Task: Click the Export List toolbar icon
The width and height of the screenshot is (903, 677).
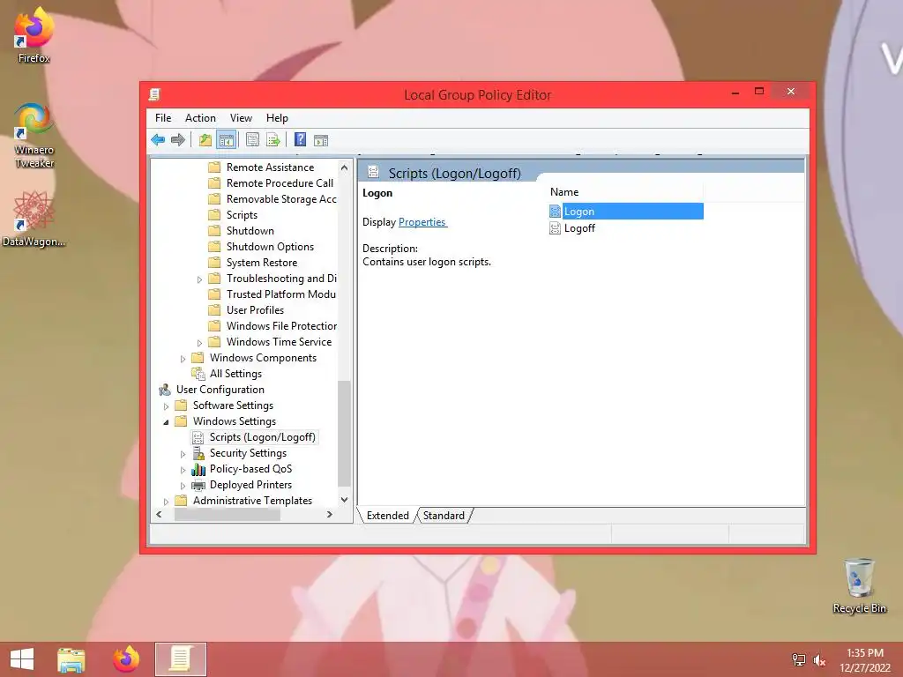Action: pos(273,140)
